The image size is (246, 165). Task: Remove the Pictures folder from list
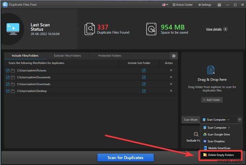click(171, 70)
